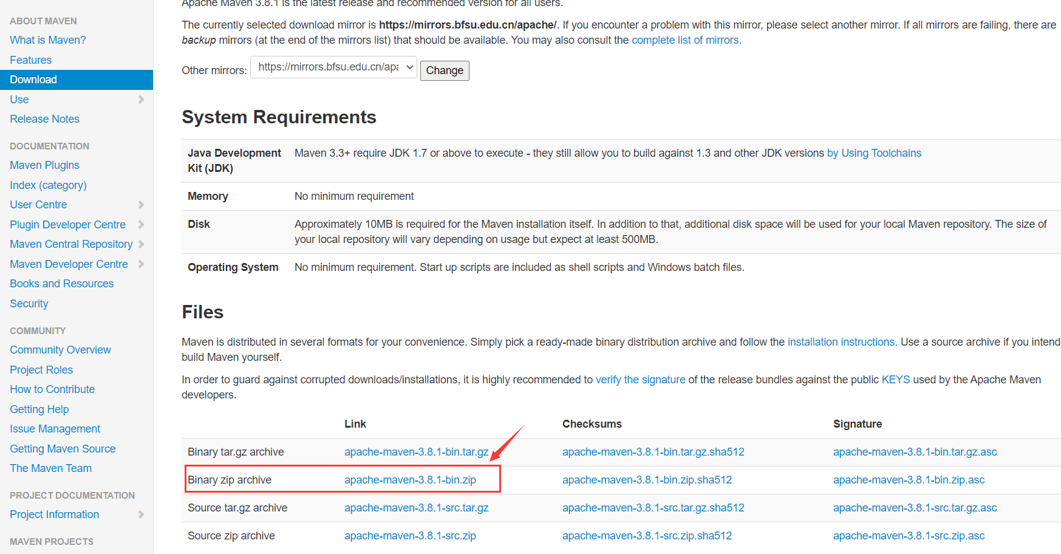This screenshot has height=554, width=1061.
Task: Click the 'Operating System' row label
Action: pyautogui.click(x=233, y=267)
